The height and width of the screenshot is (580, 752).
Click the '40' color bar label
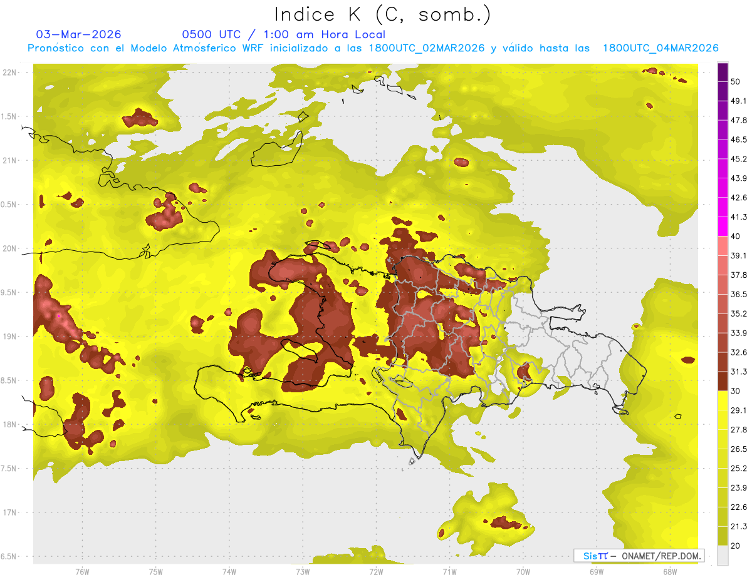pyautogui.click(x=736, y=237)
